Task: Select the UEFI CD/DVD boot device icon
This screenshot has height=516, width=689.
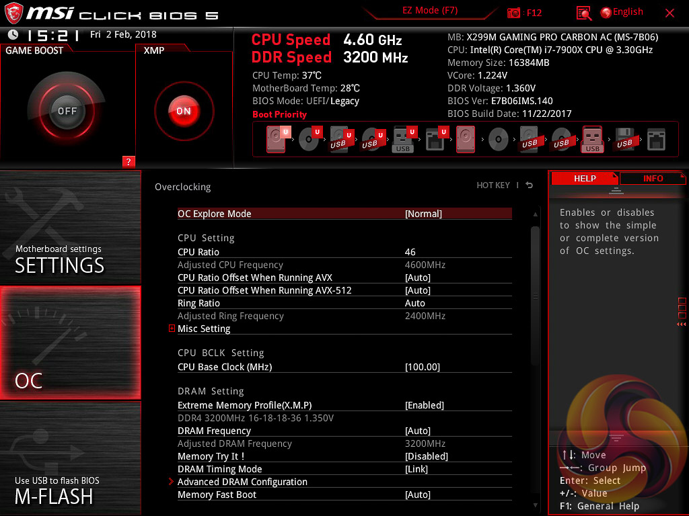Action: (310, 139)
